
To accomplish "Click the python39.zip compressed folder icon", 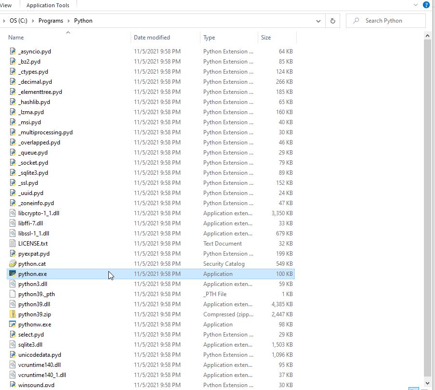I will [x=13, y=314].
